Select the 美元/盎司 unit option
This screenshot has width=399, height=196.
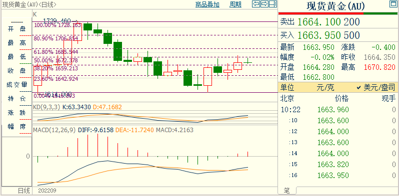376,88
